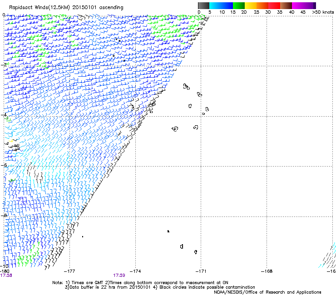This screenshot has height=295, width=336.
Task: Click the dark purple >50 knots segment
Action: click(x=315, y=5)
